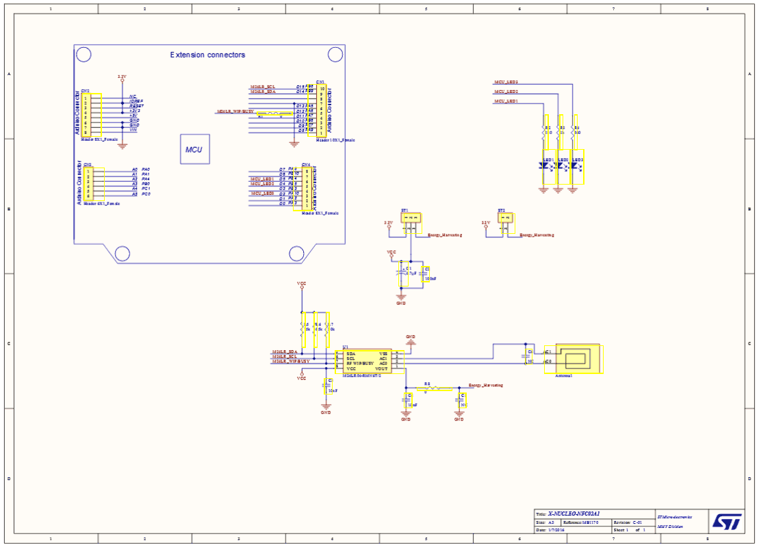Click the RESET pin label on CN2

pyautogui.click(x=136, y=106)
